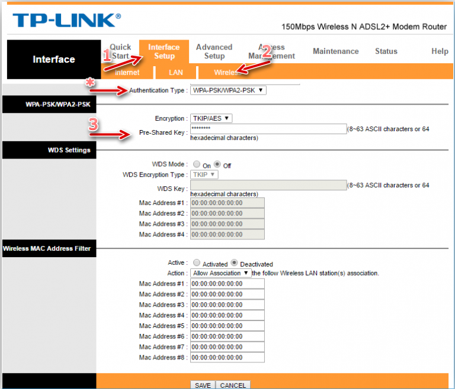Select the Activated MAC filter radio

click(197, 262)
